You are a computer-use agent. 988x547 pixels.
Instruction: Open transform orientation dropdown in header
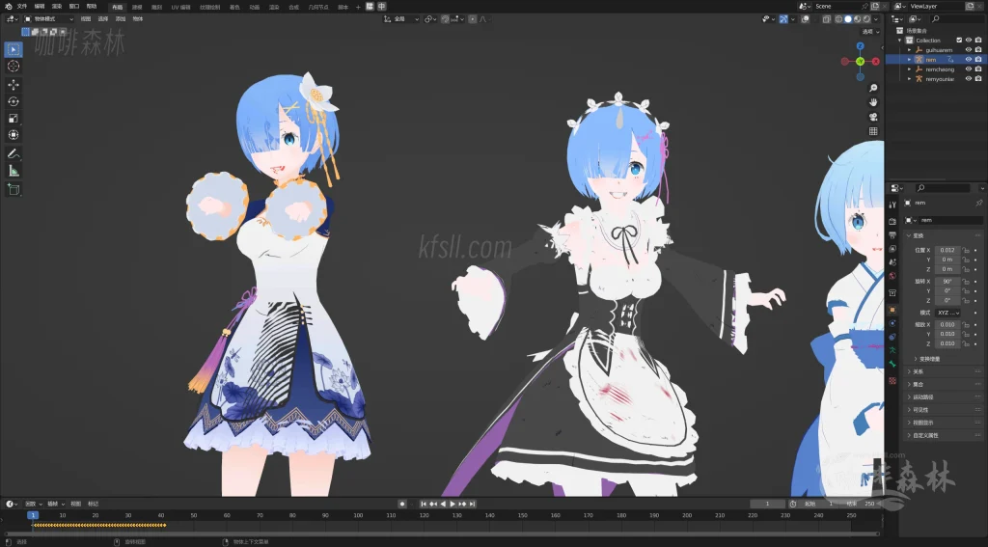[401, 19]
